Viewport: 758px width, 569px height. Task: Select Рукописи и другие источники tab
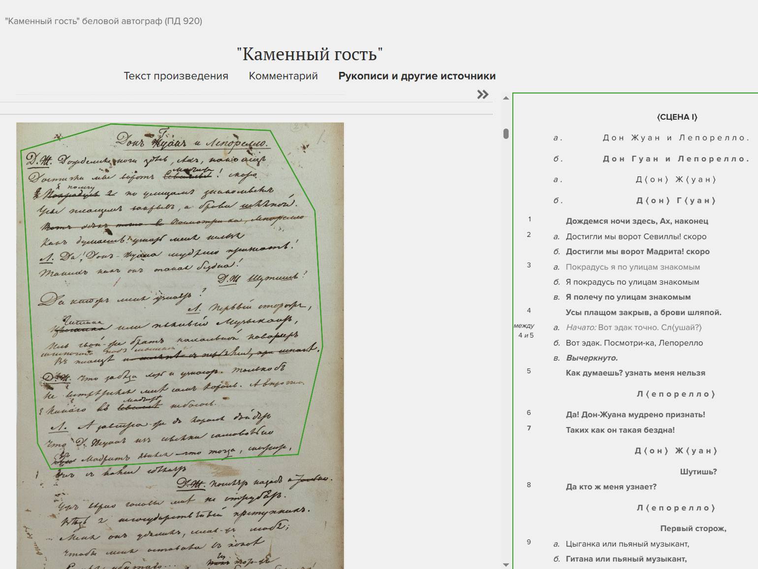click(416, 76)
